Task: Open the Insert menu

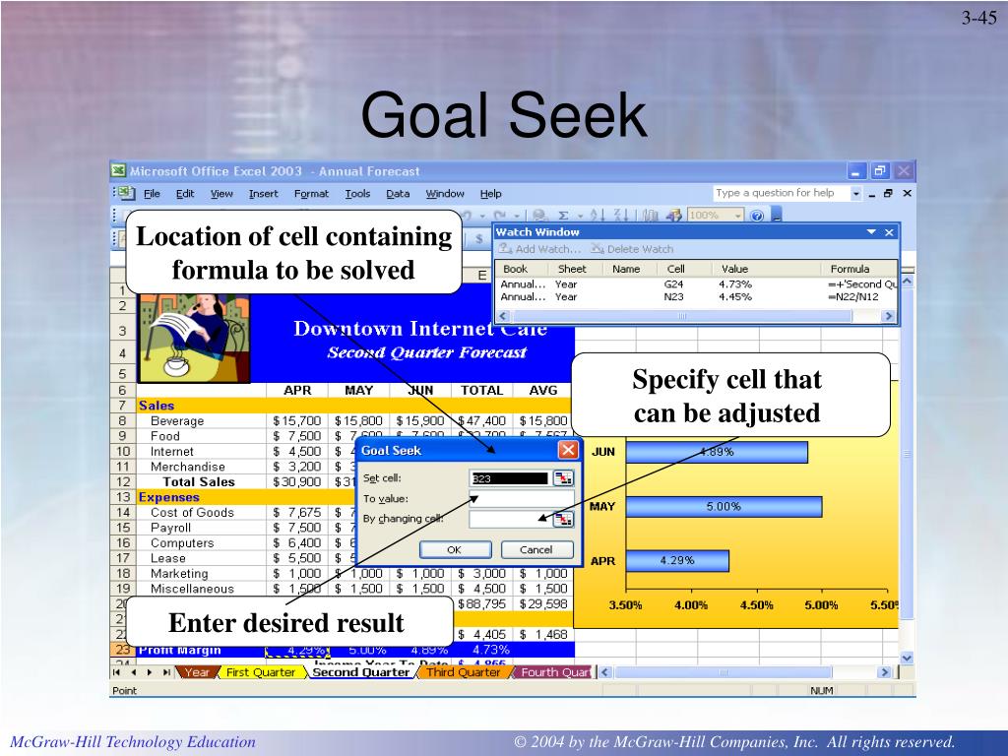Action: click(264, 194)
